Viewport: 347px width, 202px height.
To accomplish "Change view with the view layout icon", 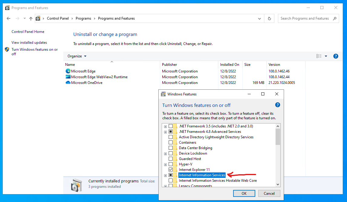I will [319, 56].
